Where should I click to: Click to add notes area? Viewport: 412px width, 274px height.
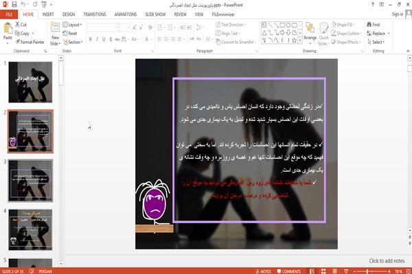click(387, 261)
